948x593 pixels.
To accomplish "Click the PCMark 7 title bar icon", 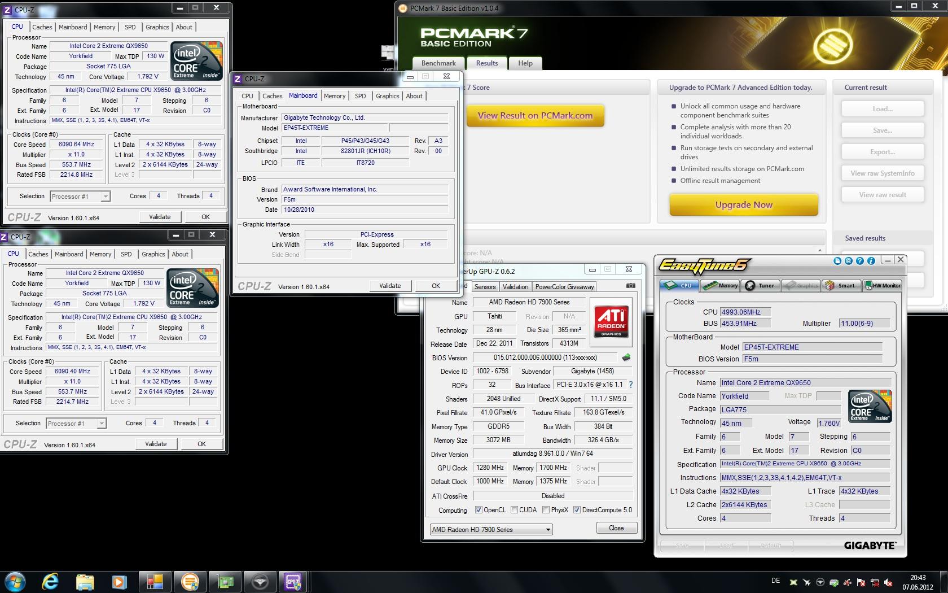I will 403,8.
